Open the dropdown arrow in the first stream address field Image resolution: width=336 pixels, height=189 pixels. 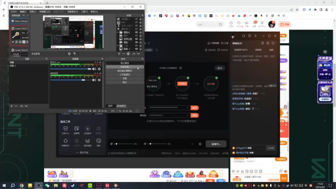[x=187, y=108]
